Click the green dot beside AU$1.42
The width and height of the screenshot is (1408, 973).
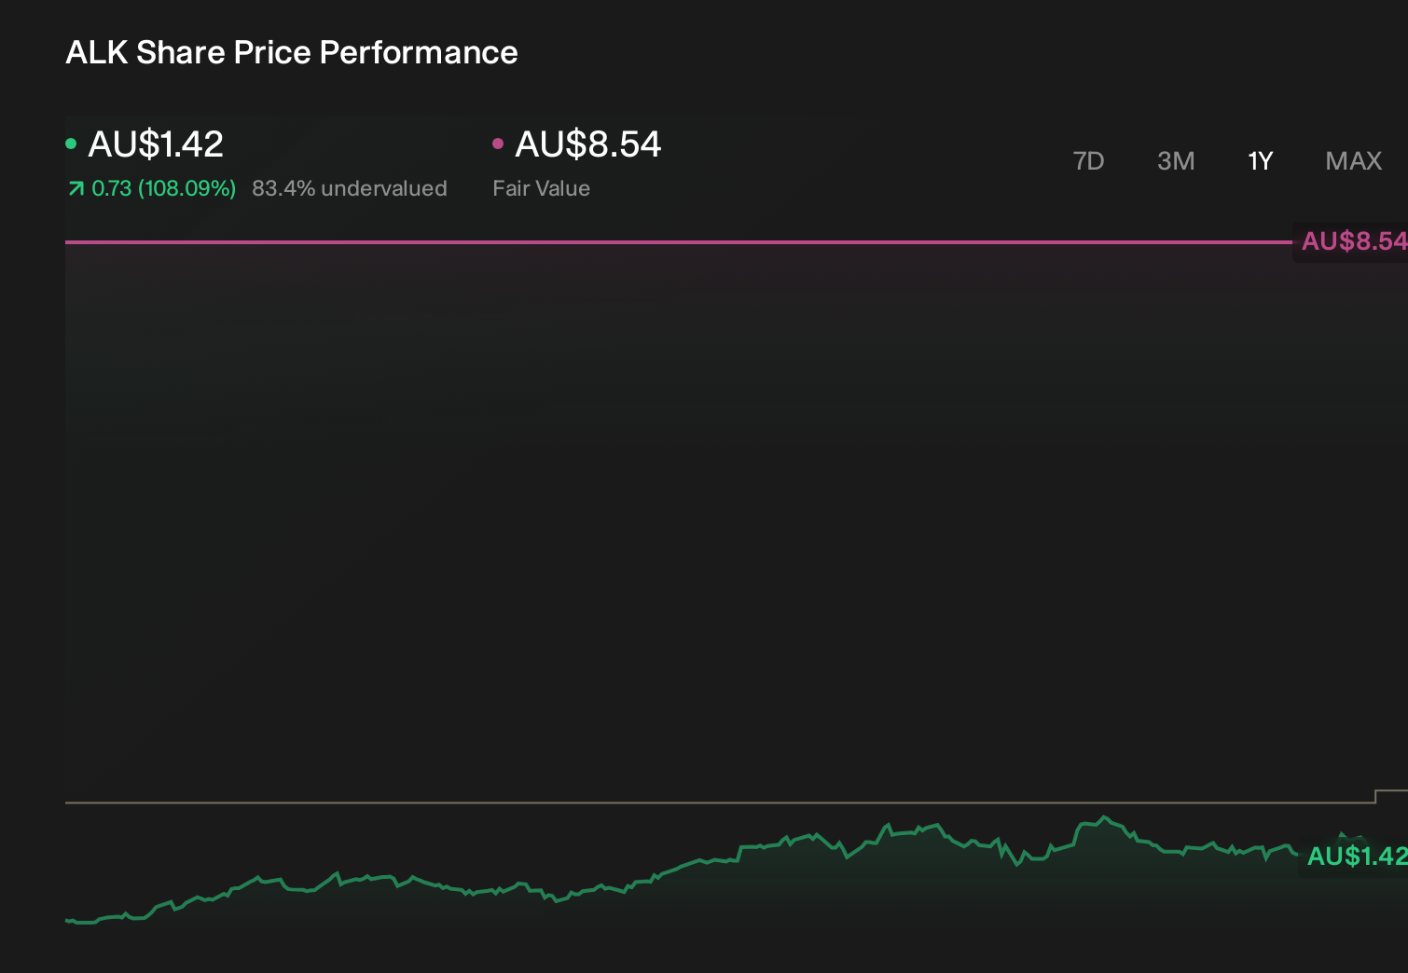[x=71, y=144]
